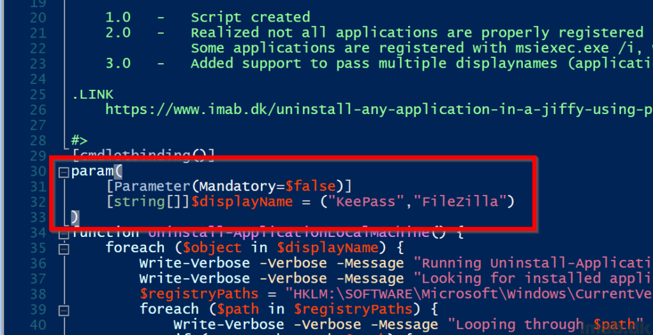This screenshot has width=653, height=335.
Task: Click the "-Message" parameter on line 36
Action: coord(369,263)
